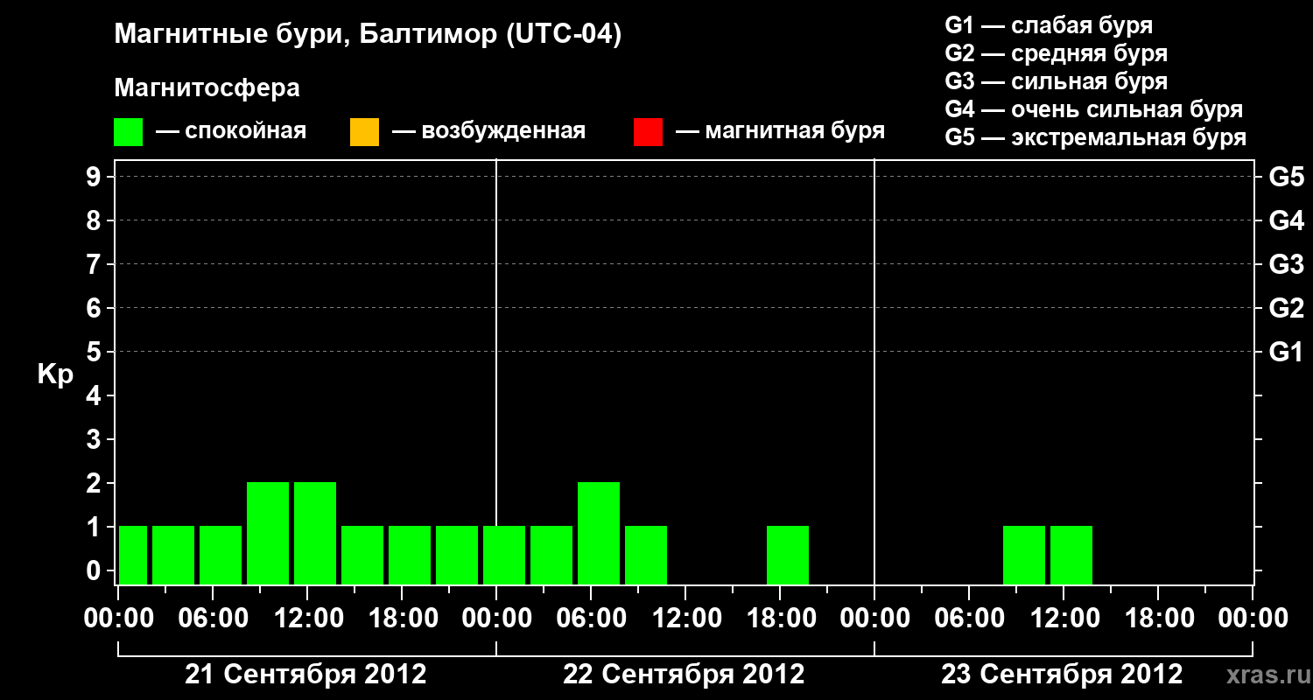Click the 'G1 — слабая буря' description
The height and width of the screenshot is (700, 1313).
click(x=1049, y=25)
